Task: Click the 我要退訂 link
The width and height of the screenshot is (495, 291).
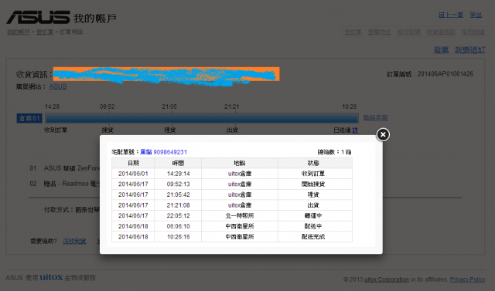Action: click(469, 49)
